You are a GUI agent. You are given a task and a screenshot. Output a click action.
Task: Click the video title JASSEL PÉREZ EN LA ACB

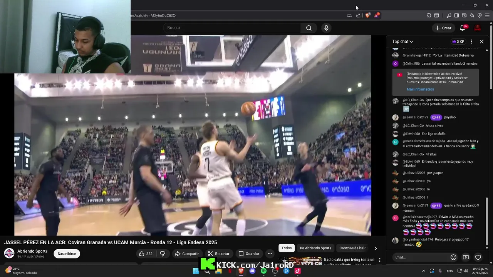click(111, 242)
